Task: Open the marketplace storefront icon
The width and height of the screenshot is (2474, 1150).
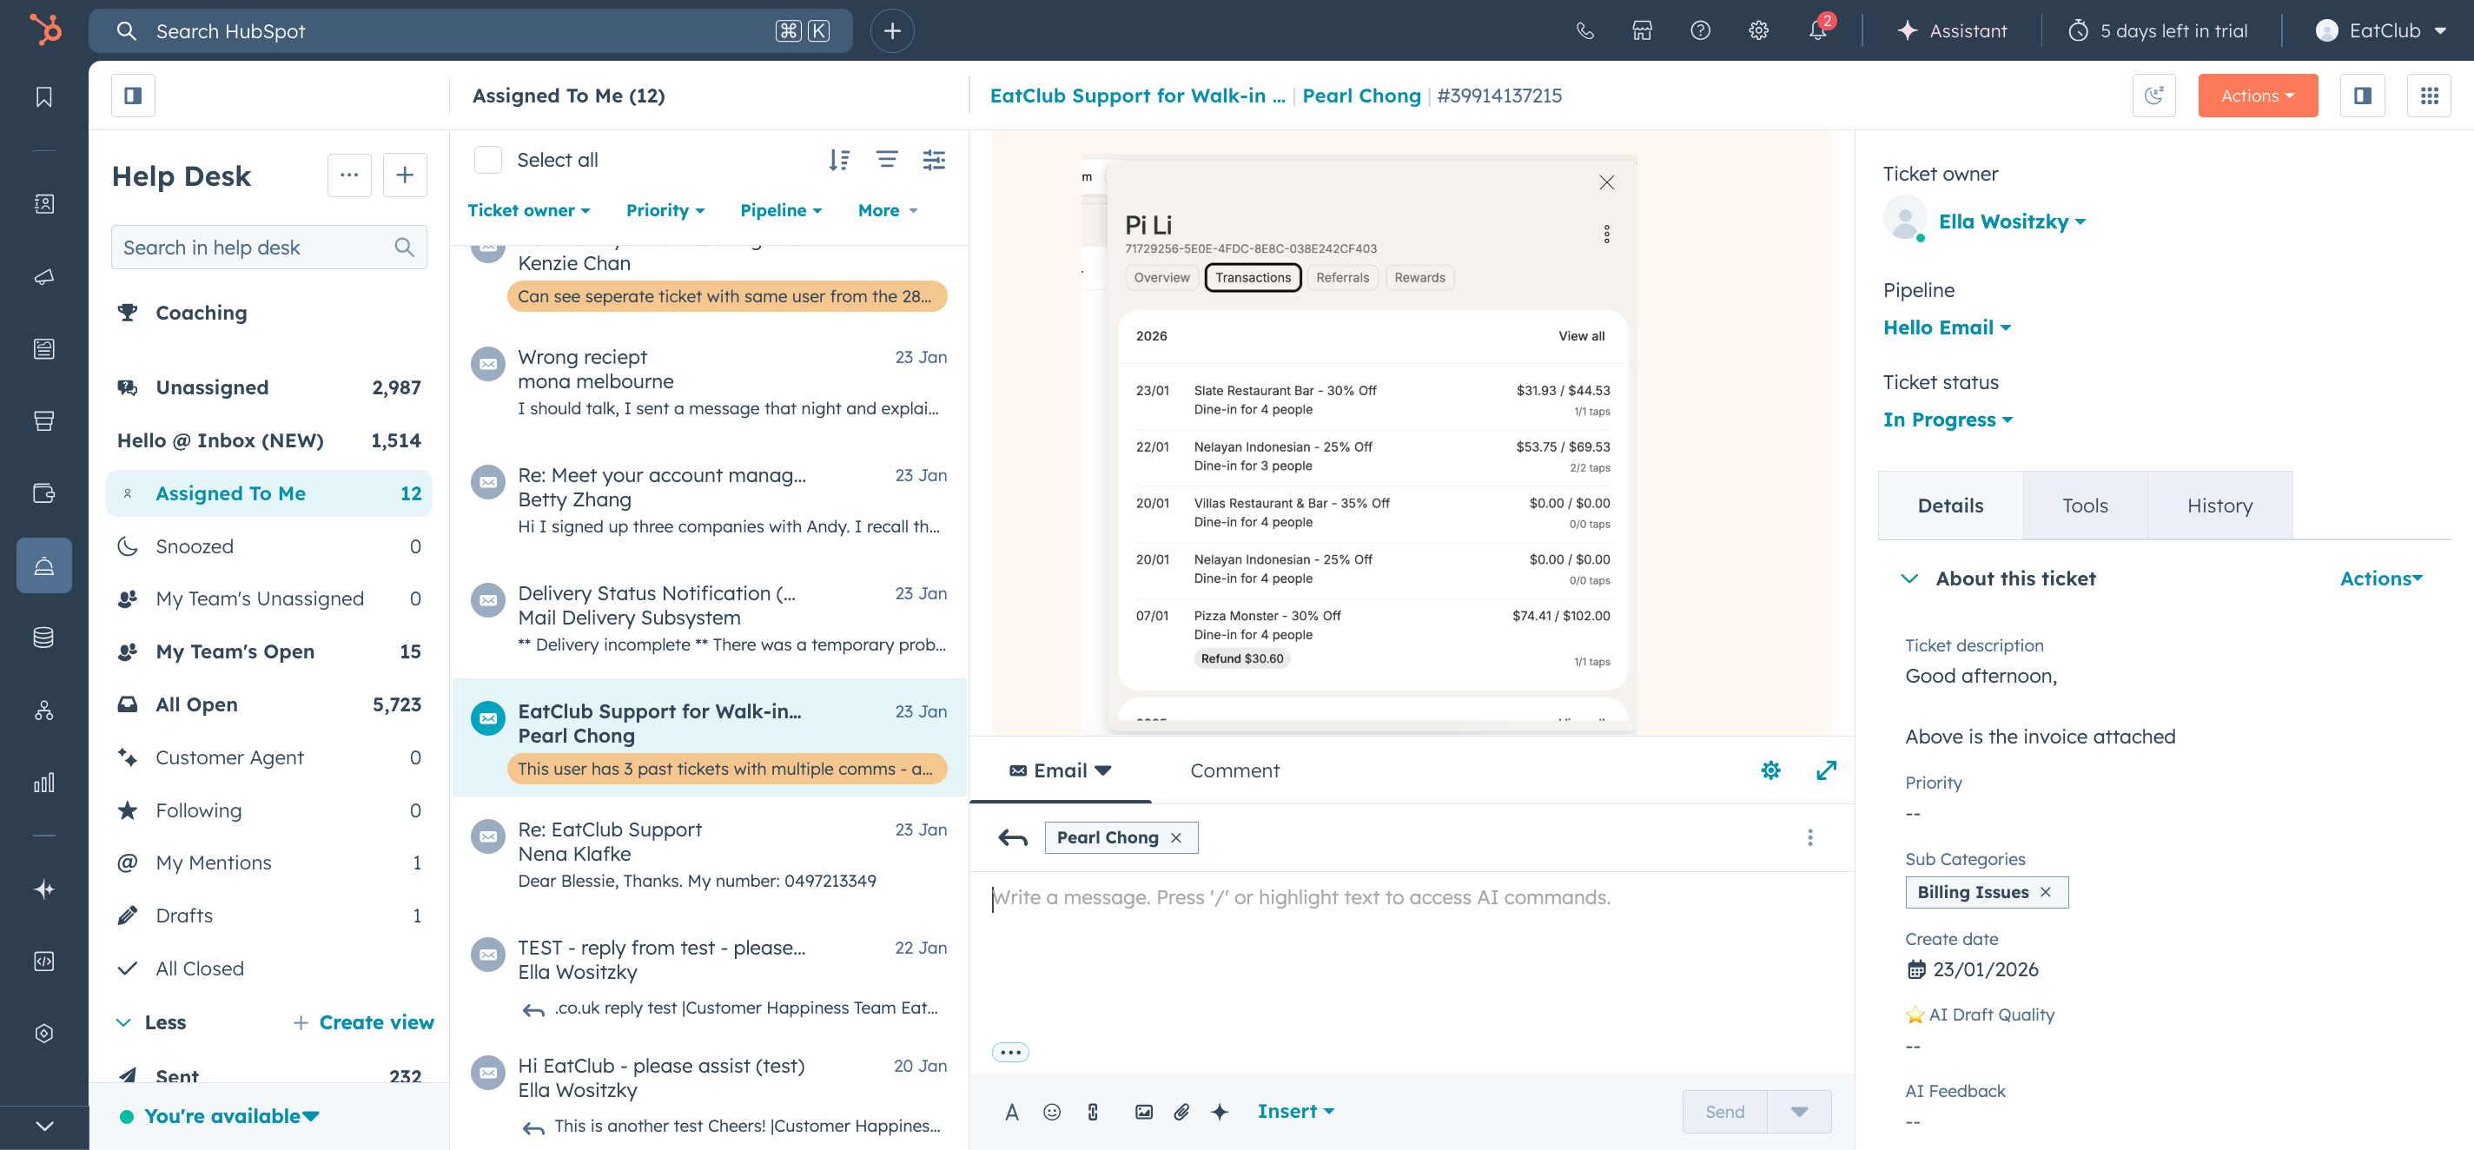Action: coord(1643,30)
